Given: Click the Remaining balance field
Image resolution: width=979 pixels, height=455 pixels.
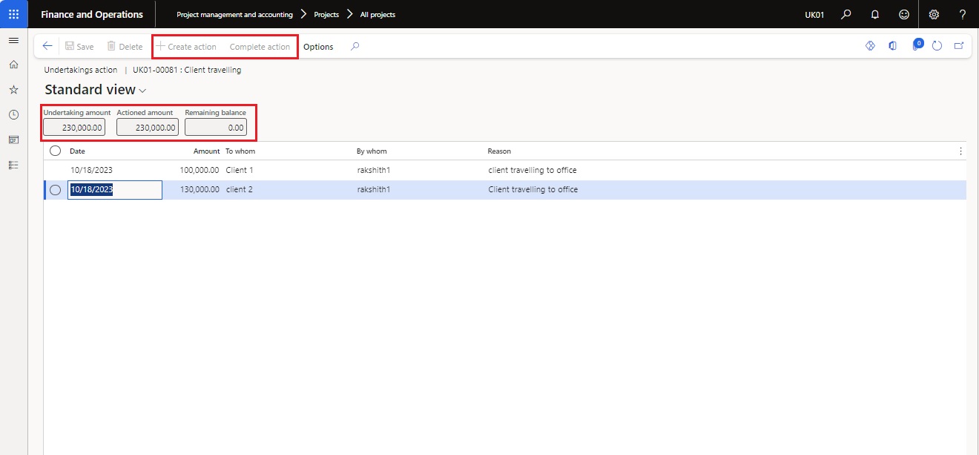Looking at the screenshot, I should pos(216,127).
